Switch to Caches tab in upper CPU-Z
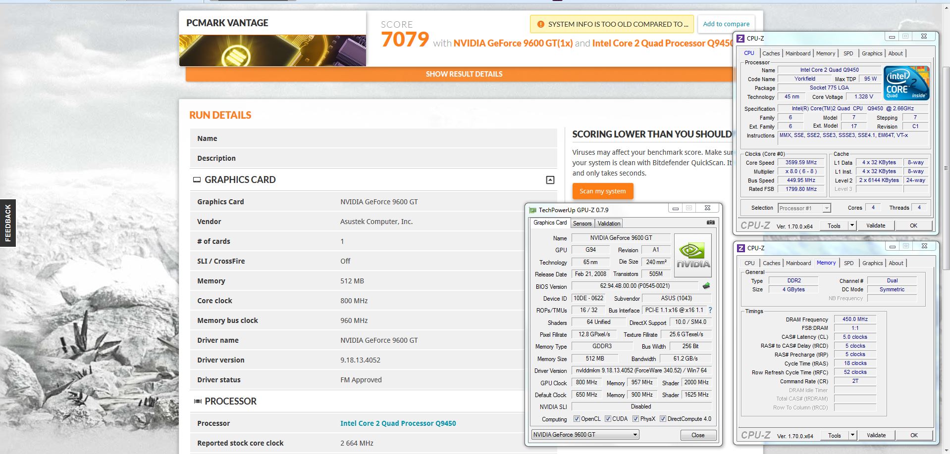Viewport: 950px width, 454px height. [x=771, y=53]
